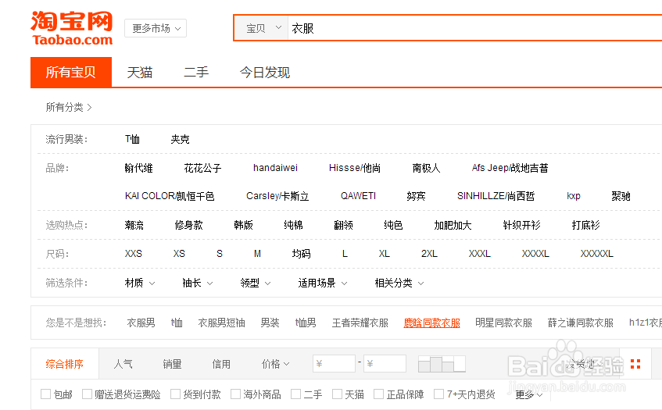Pick size 2XL

[x=429, y=254]
